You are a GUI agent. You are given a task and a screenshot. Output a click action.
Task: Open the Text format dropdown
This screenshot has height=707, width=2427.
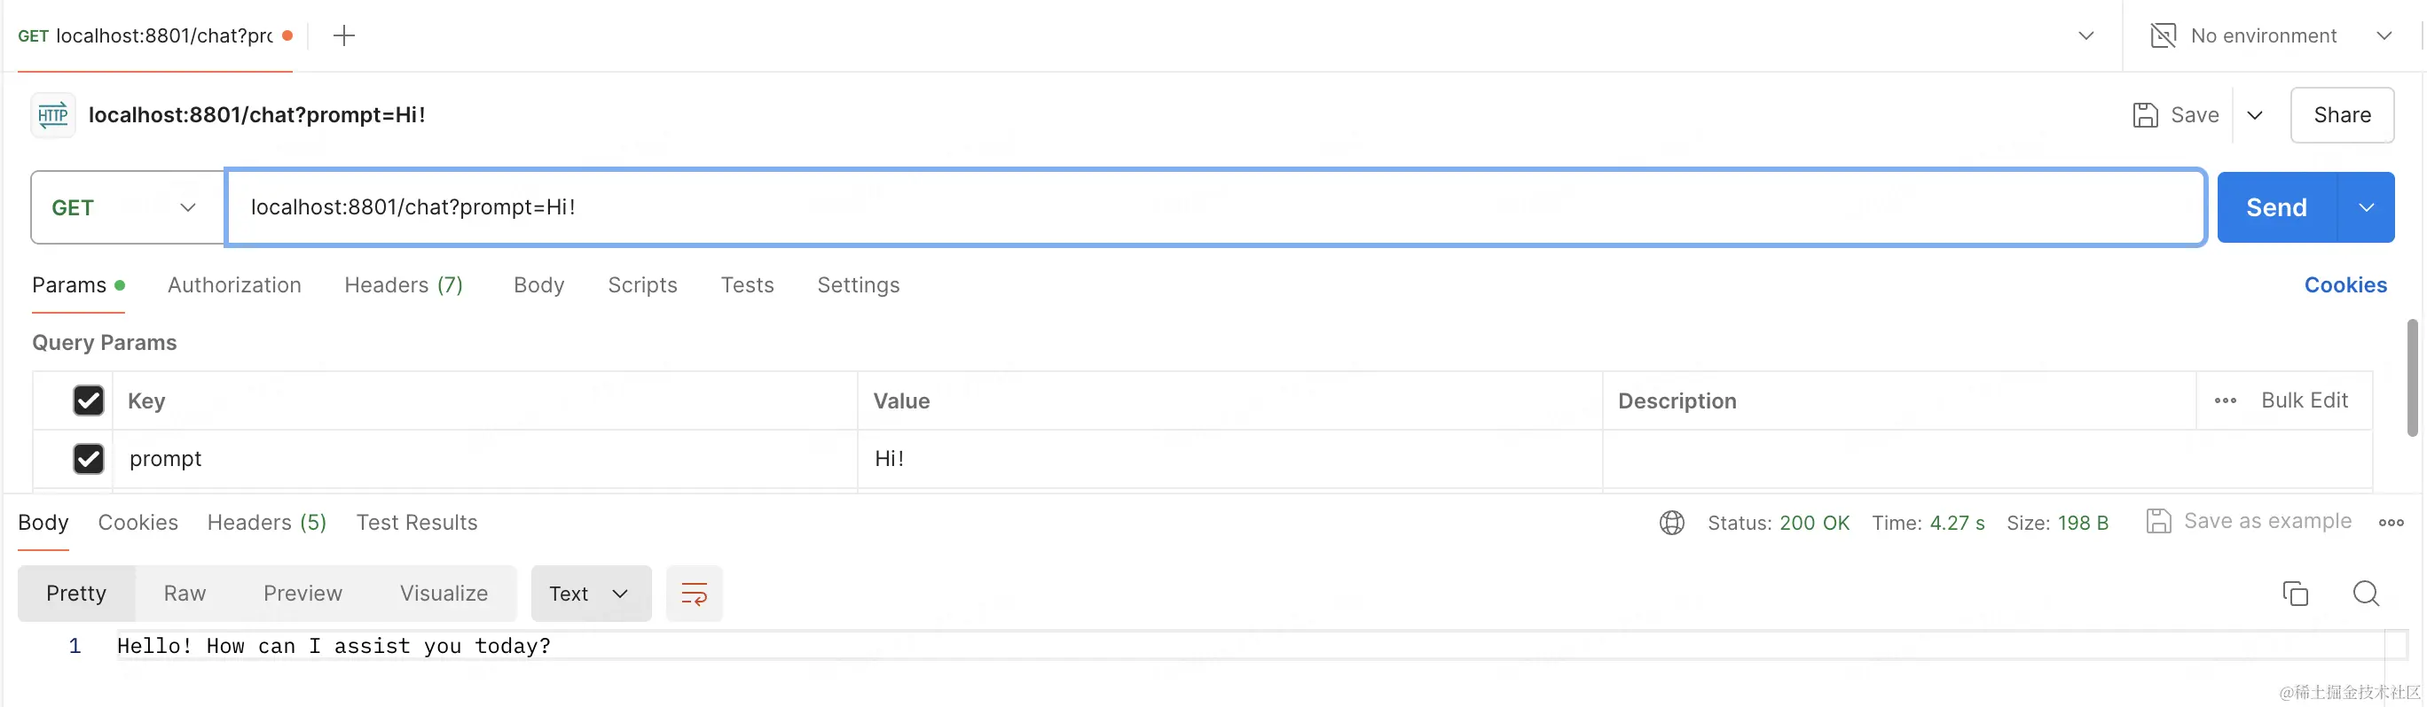(591, 593)
